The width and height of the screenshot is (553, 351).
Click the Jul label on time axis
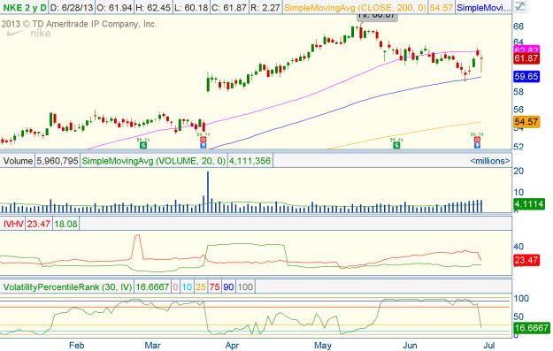click(488, 346)
